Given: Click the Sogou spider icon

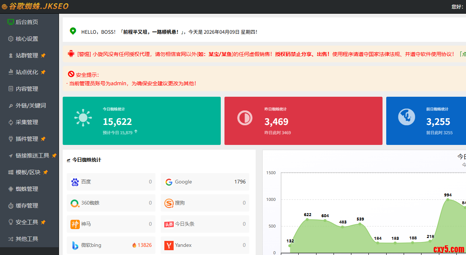Looking at the screenshot, I should (x=169, y=203).
